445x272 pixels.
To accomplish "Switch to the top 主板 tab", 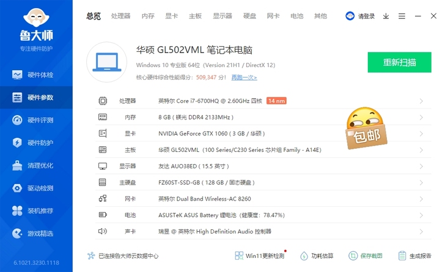I will pos(195,16).
